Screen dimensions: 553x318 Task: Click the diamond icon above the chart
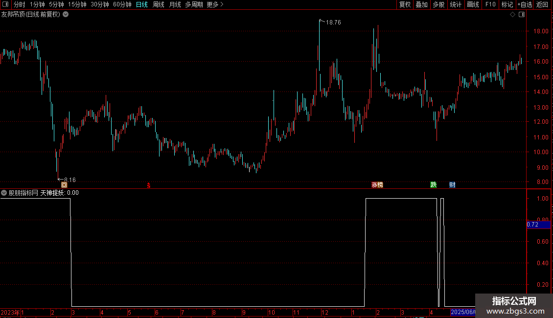[513, 15]
